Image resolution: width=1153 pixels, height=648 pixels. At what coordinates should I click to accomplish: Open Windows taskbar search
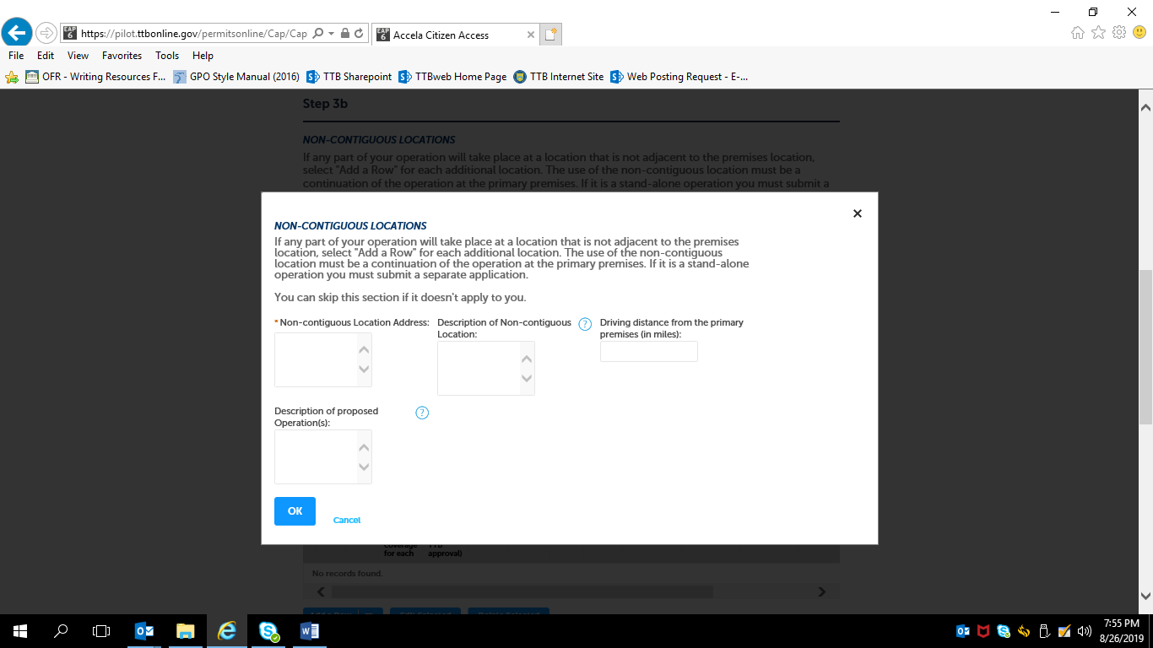[x=61, y=631]
